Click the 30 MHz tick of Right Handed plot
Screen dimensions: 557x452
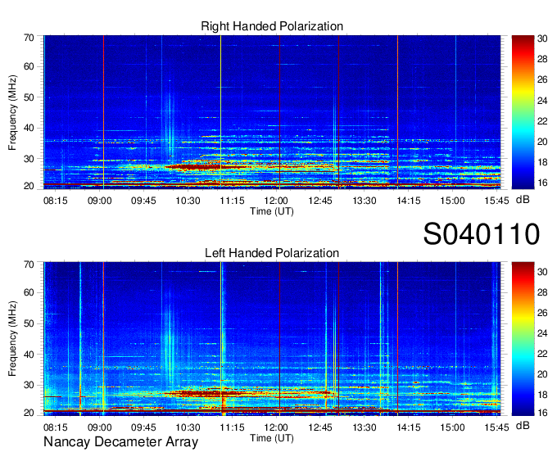29,159
